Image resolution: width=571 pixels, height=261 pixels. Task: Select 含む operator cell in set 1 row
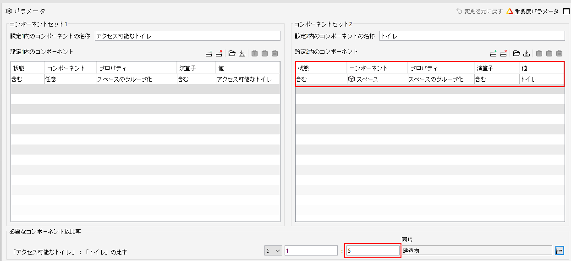[197, 79]
